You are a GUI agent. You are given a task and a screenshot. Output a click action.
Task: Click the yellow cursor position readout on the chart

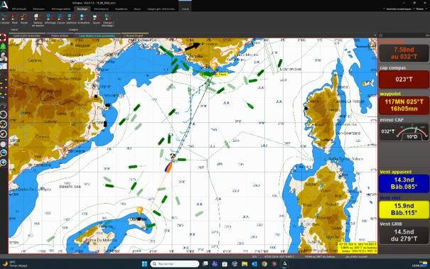pyautogui.click(x=358, y=248)
